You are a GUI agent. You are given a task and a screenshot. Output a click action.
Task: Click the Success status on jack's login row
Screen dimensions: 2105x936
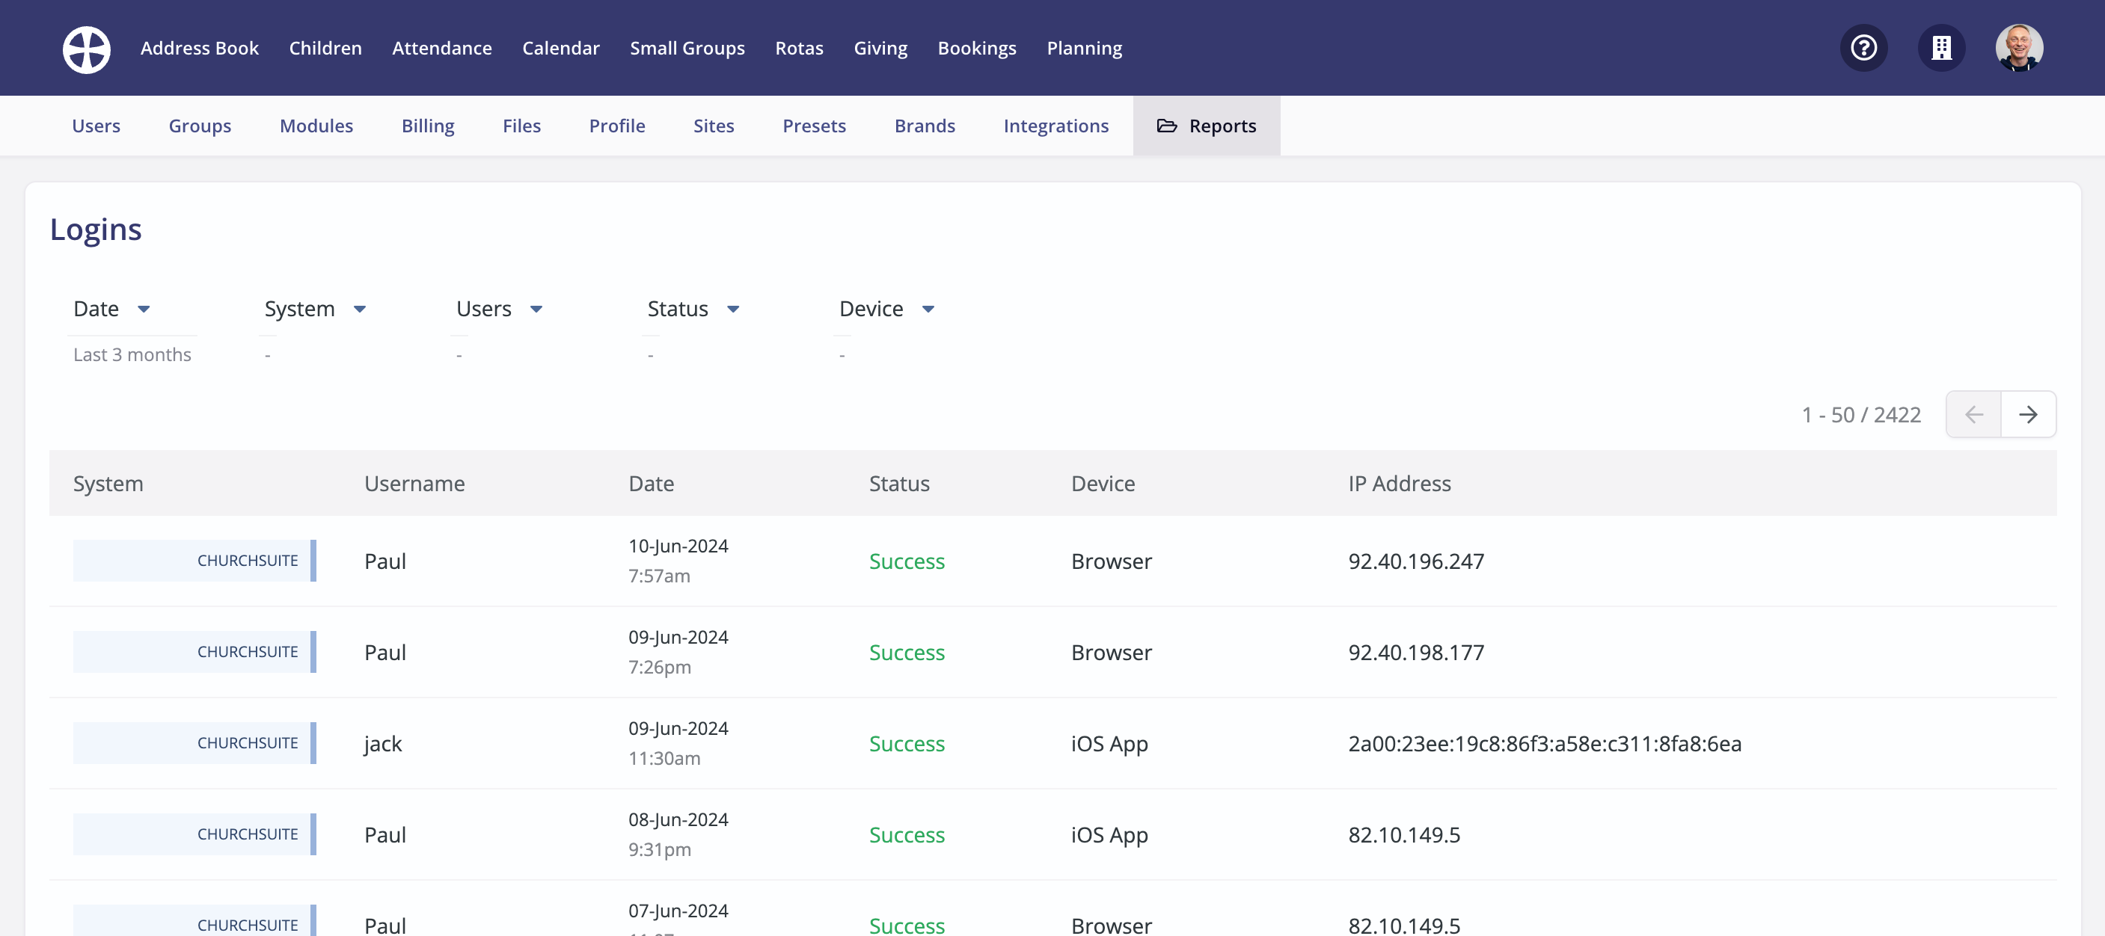[907, 743]
